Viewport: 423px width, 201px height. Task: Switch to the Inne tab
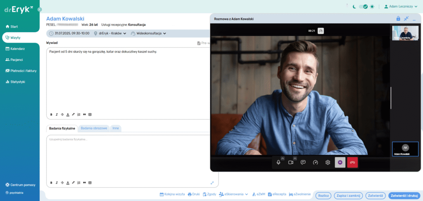tap(116, 128)
